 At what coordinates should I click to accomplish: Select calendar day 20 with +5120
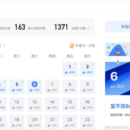click(x=34, y=122)
